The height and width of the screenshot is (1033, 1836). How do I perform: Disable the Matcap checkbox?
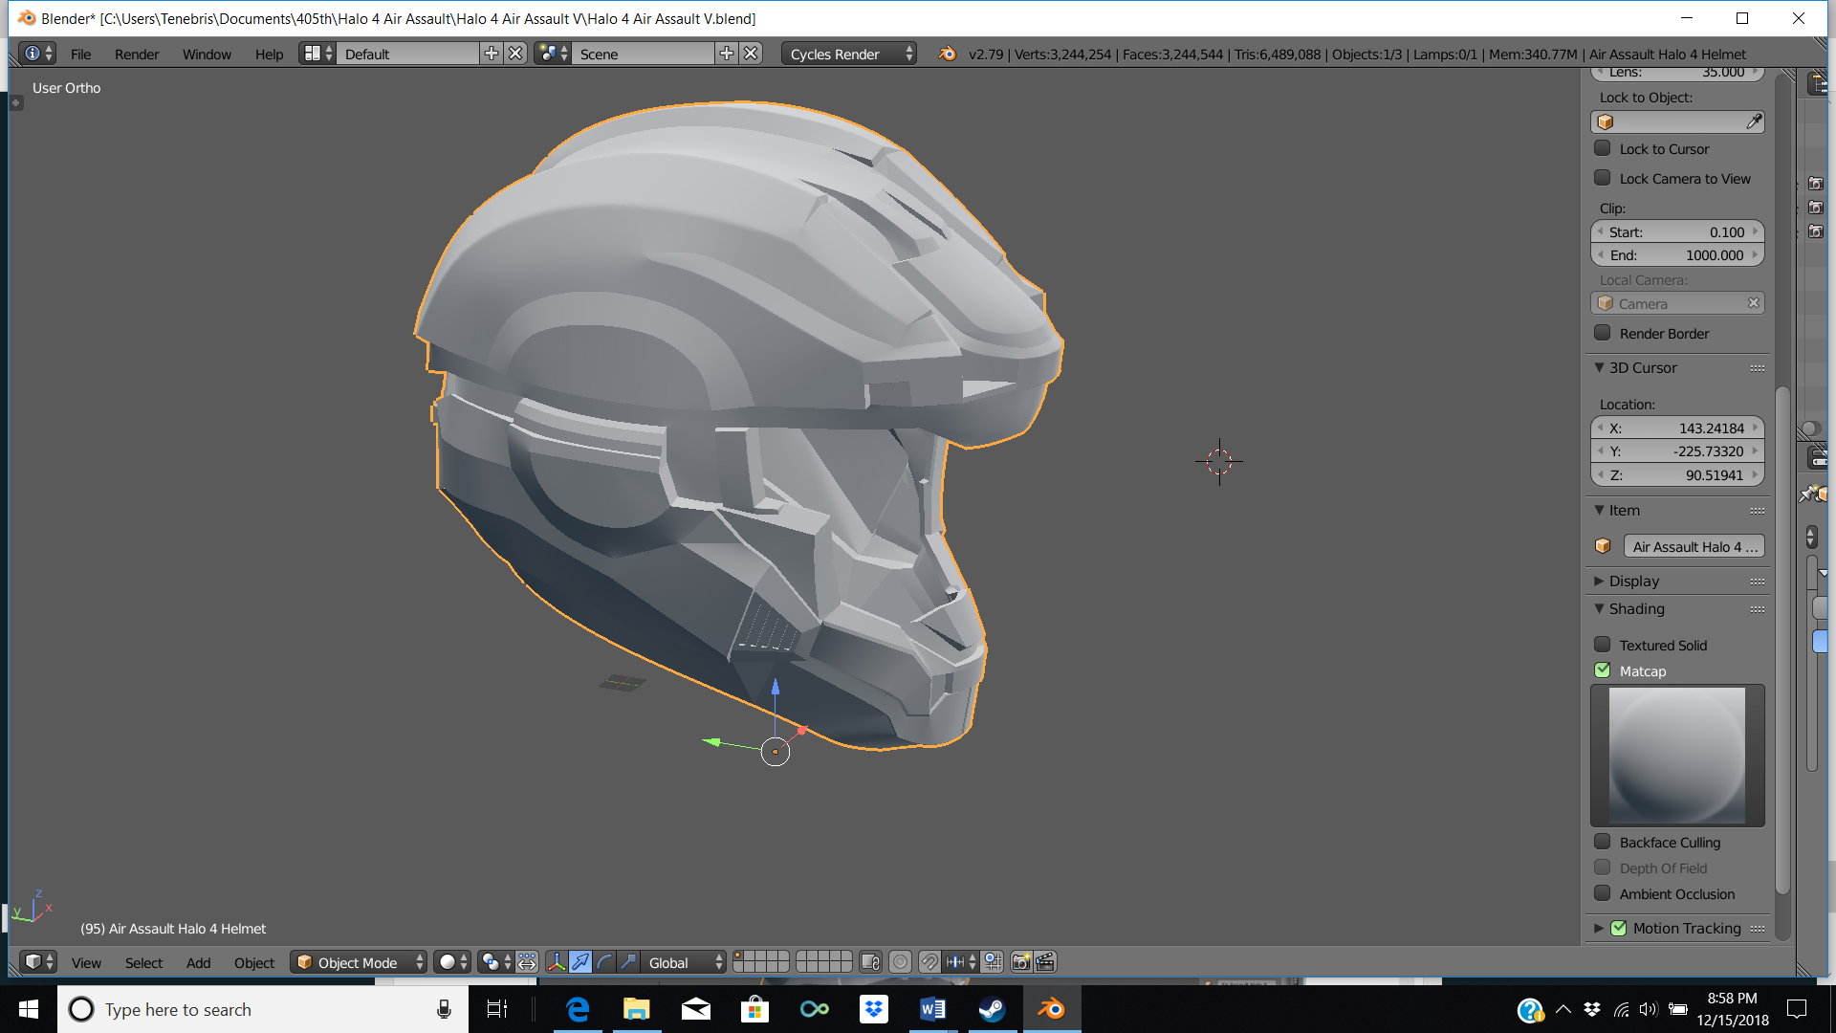coord(1603,670)
